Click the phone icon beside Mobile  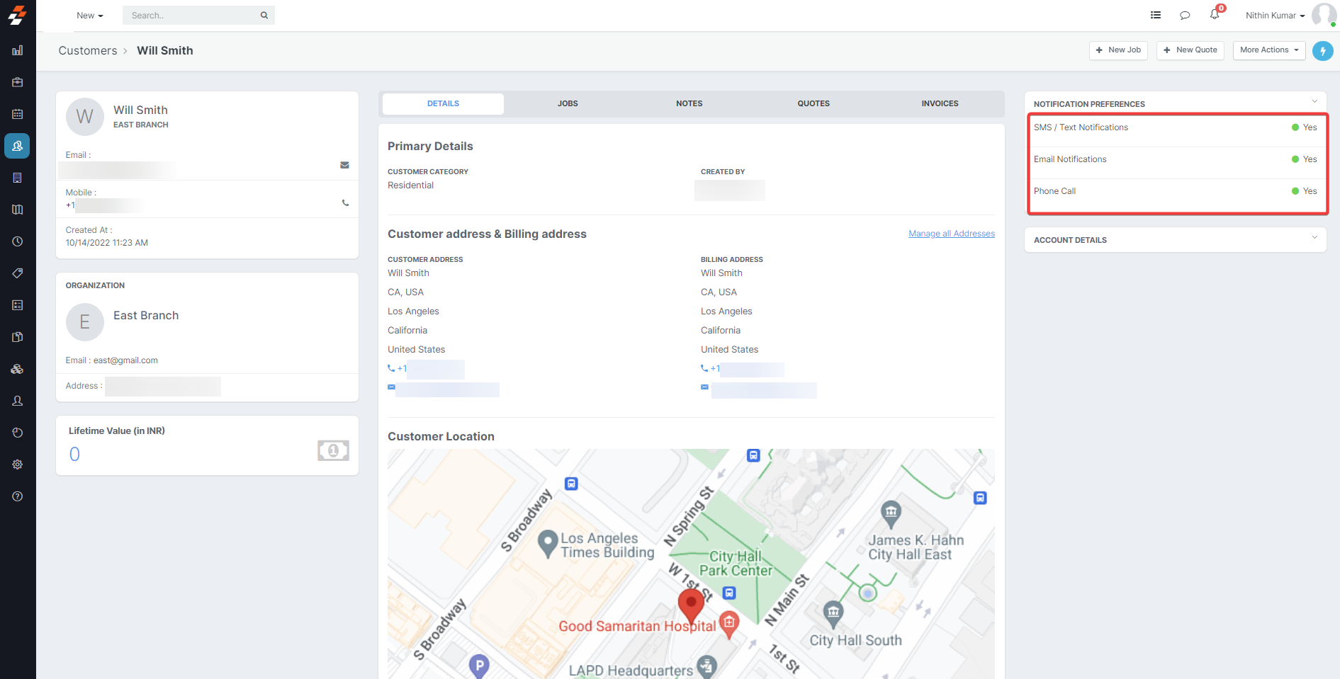345,203
